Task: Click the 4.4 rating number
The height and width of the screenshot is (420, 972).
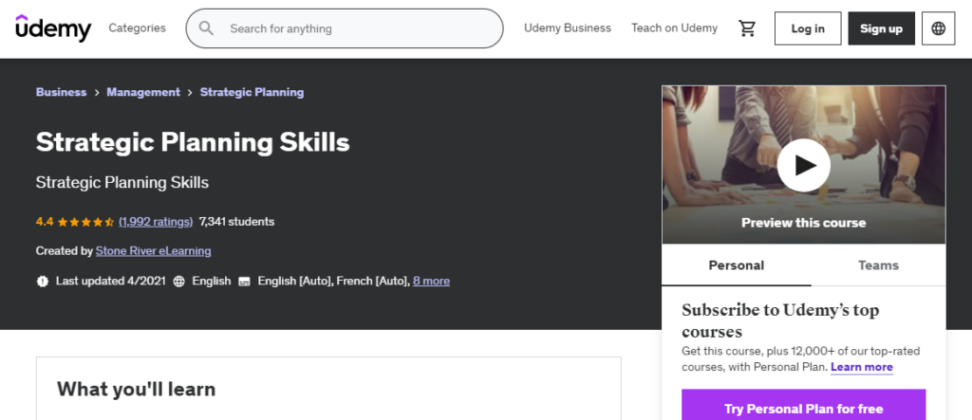Action: point(45,222)
